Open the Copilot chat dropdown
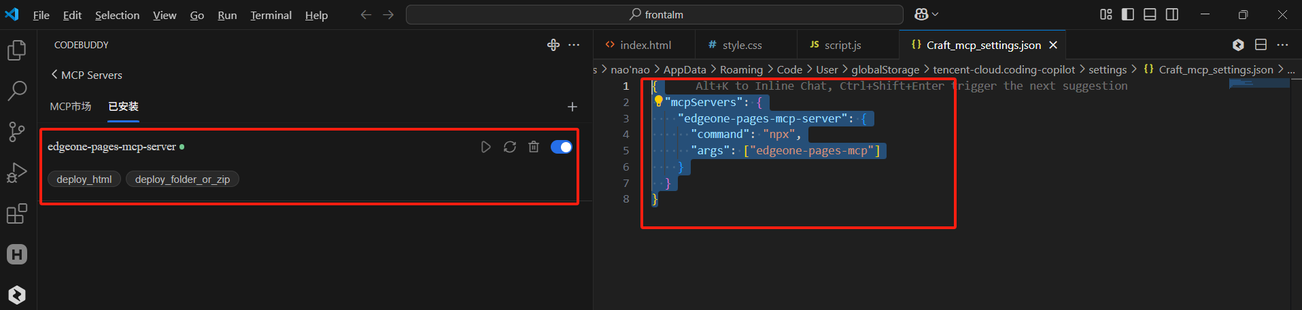This screenshot has height=310, width=1302. pos(926,14)
